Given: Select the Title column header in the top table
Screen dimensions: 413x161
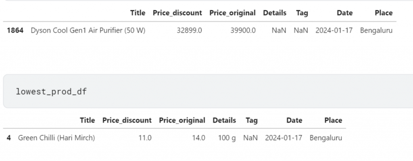Looking at the screenshot, I should coord(138,13).
